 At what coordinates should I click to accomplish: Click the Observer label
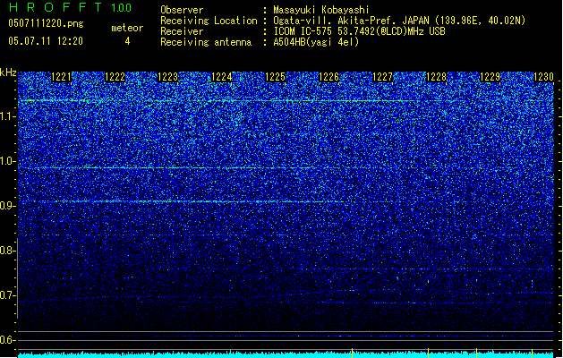182,10
